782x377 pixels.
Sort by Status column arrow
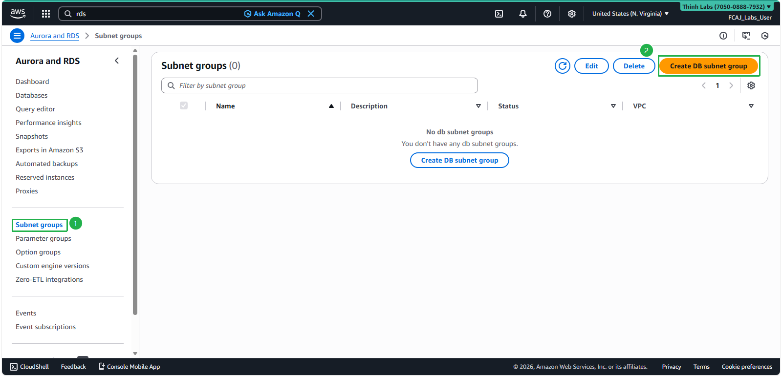click(x=613, y=106)
